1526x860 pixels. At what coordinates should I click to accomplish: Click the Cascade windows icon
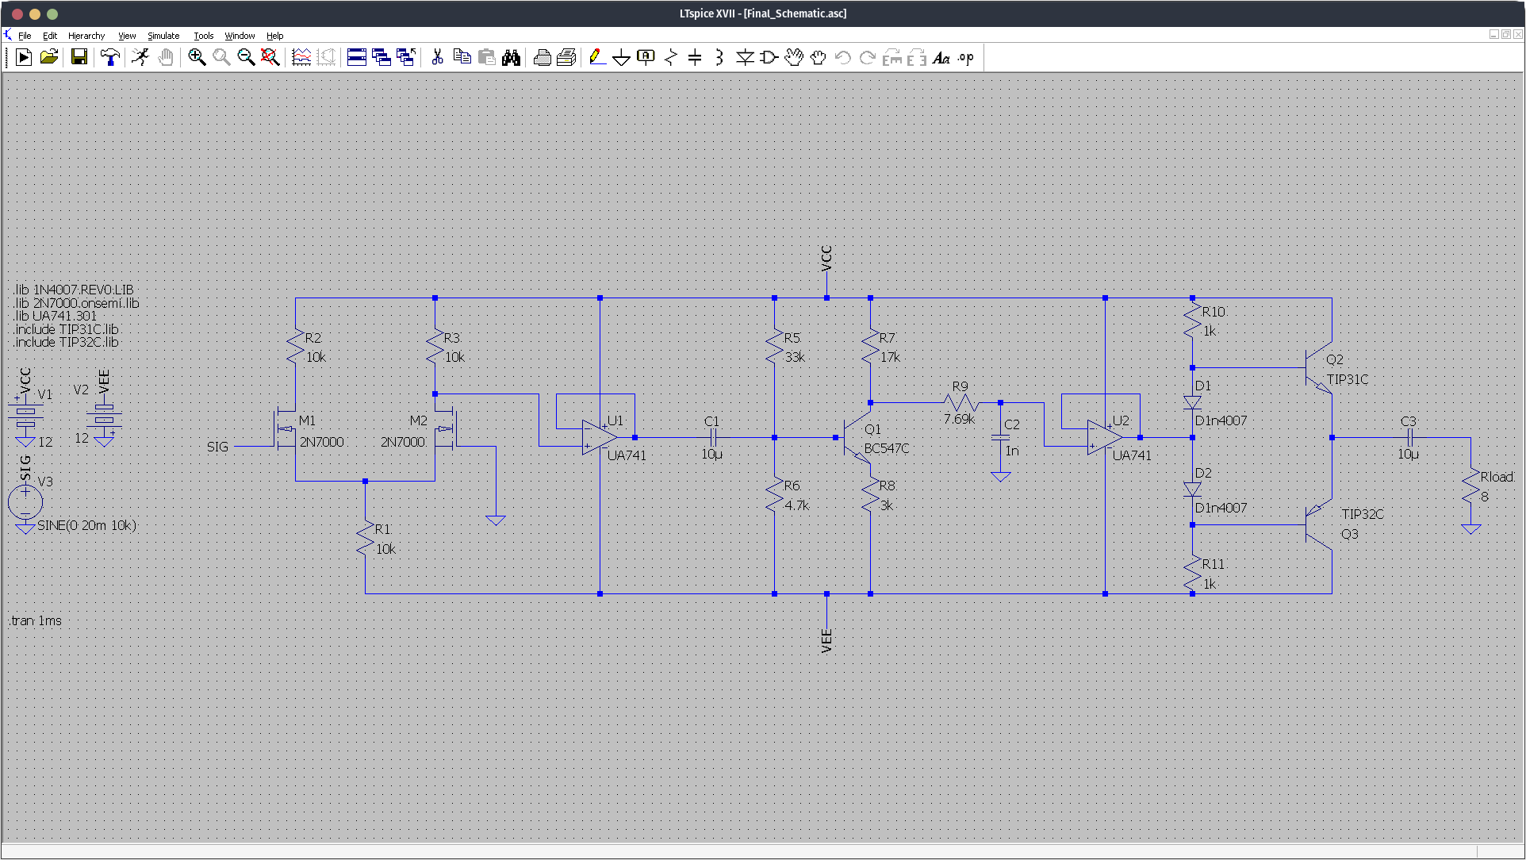tap(381, 57)
